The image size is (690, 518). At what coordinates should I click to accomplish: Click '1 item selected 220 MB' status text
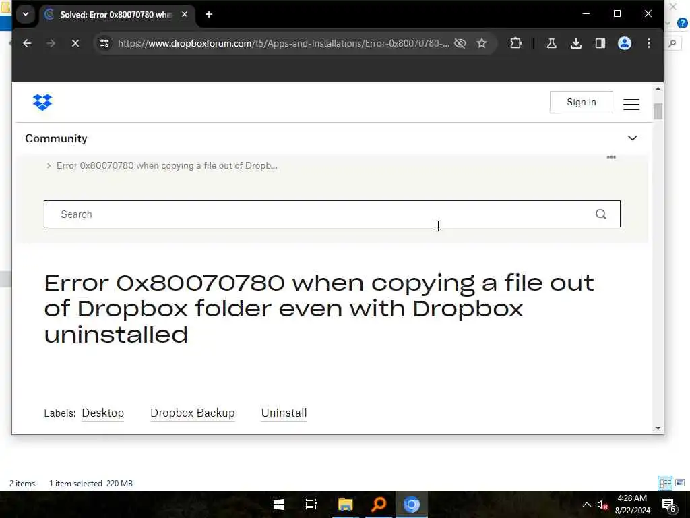91,483
